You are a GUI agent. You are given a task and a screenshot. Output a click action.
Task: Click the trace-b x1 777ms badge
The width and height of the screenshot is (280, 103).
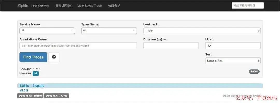click(57, 96)
